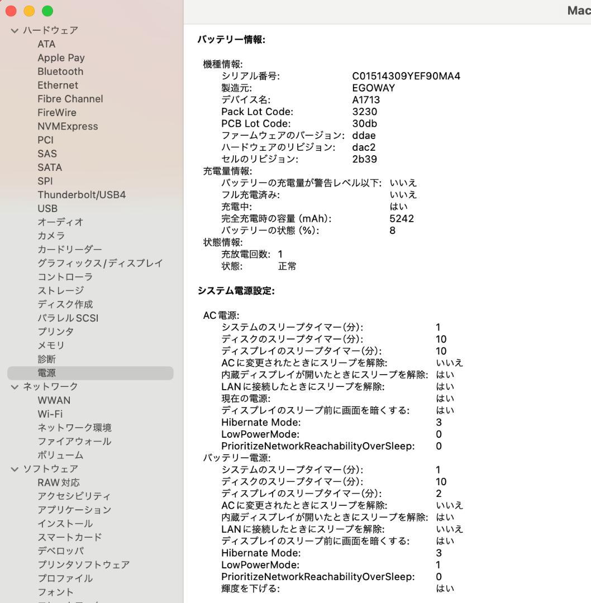
Task: Click Pack Lot Code value 3230
Action: (364, 112)
